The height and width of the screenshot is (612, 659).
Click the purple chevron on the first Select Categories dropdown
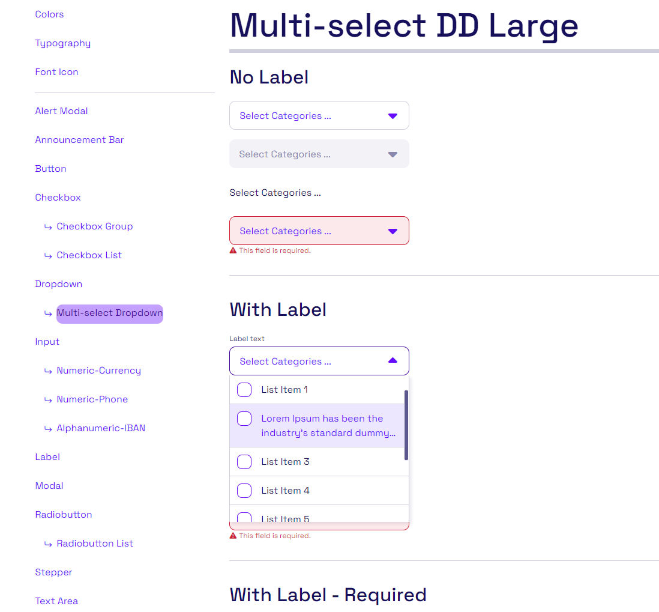point(393,115)
